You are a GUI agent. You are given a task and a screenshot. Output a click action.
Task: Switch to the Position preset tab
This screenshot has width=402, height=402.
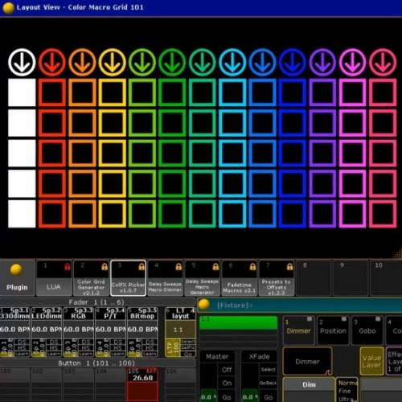tap(333, 330)
